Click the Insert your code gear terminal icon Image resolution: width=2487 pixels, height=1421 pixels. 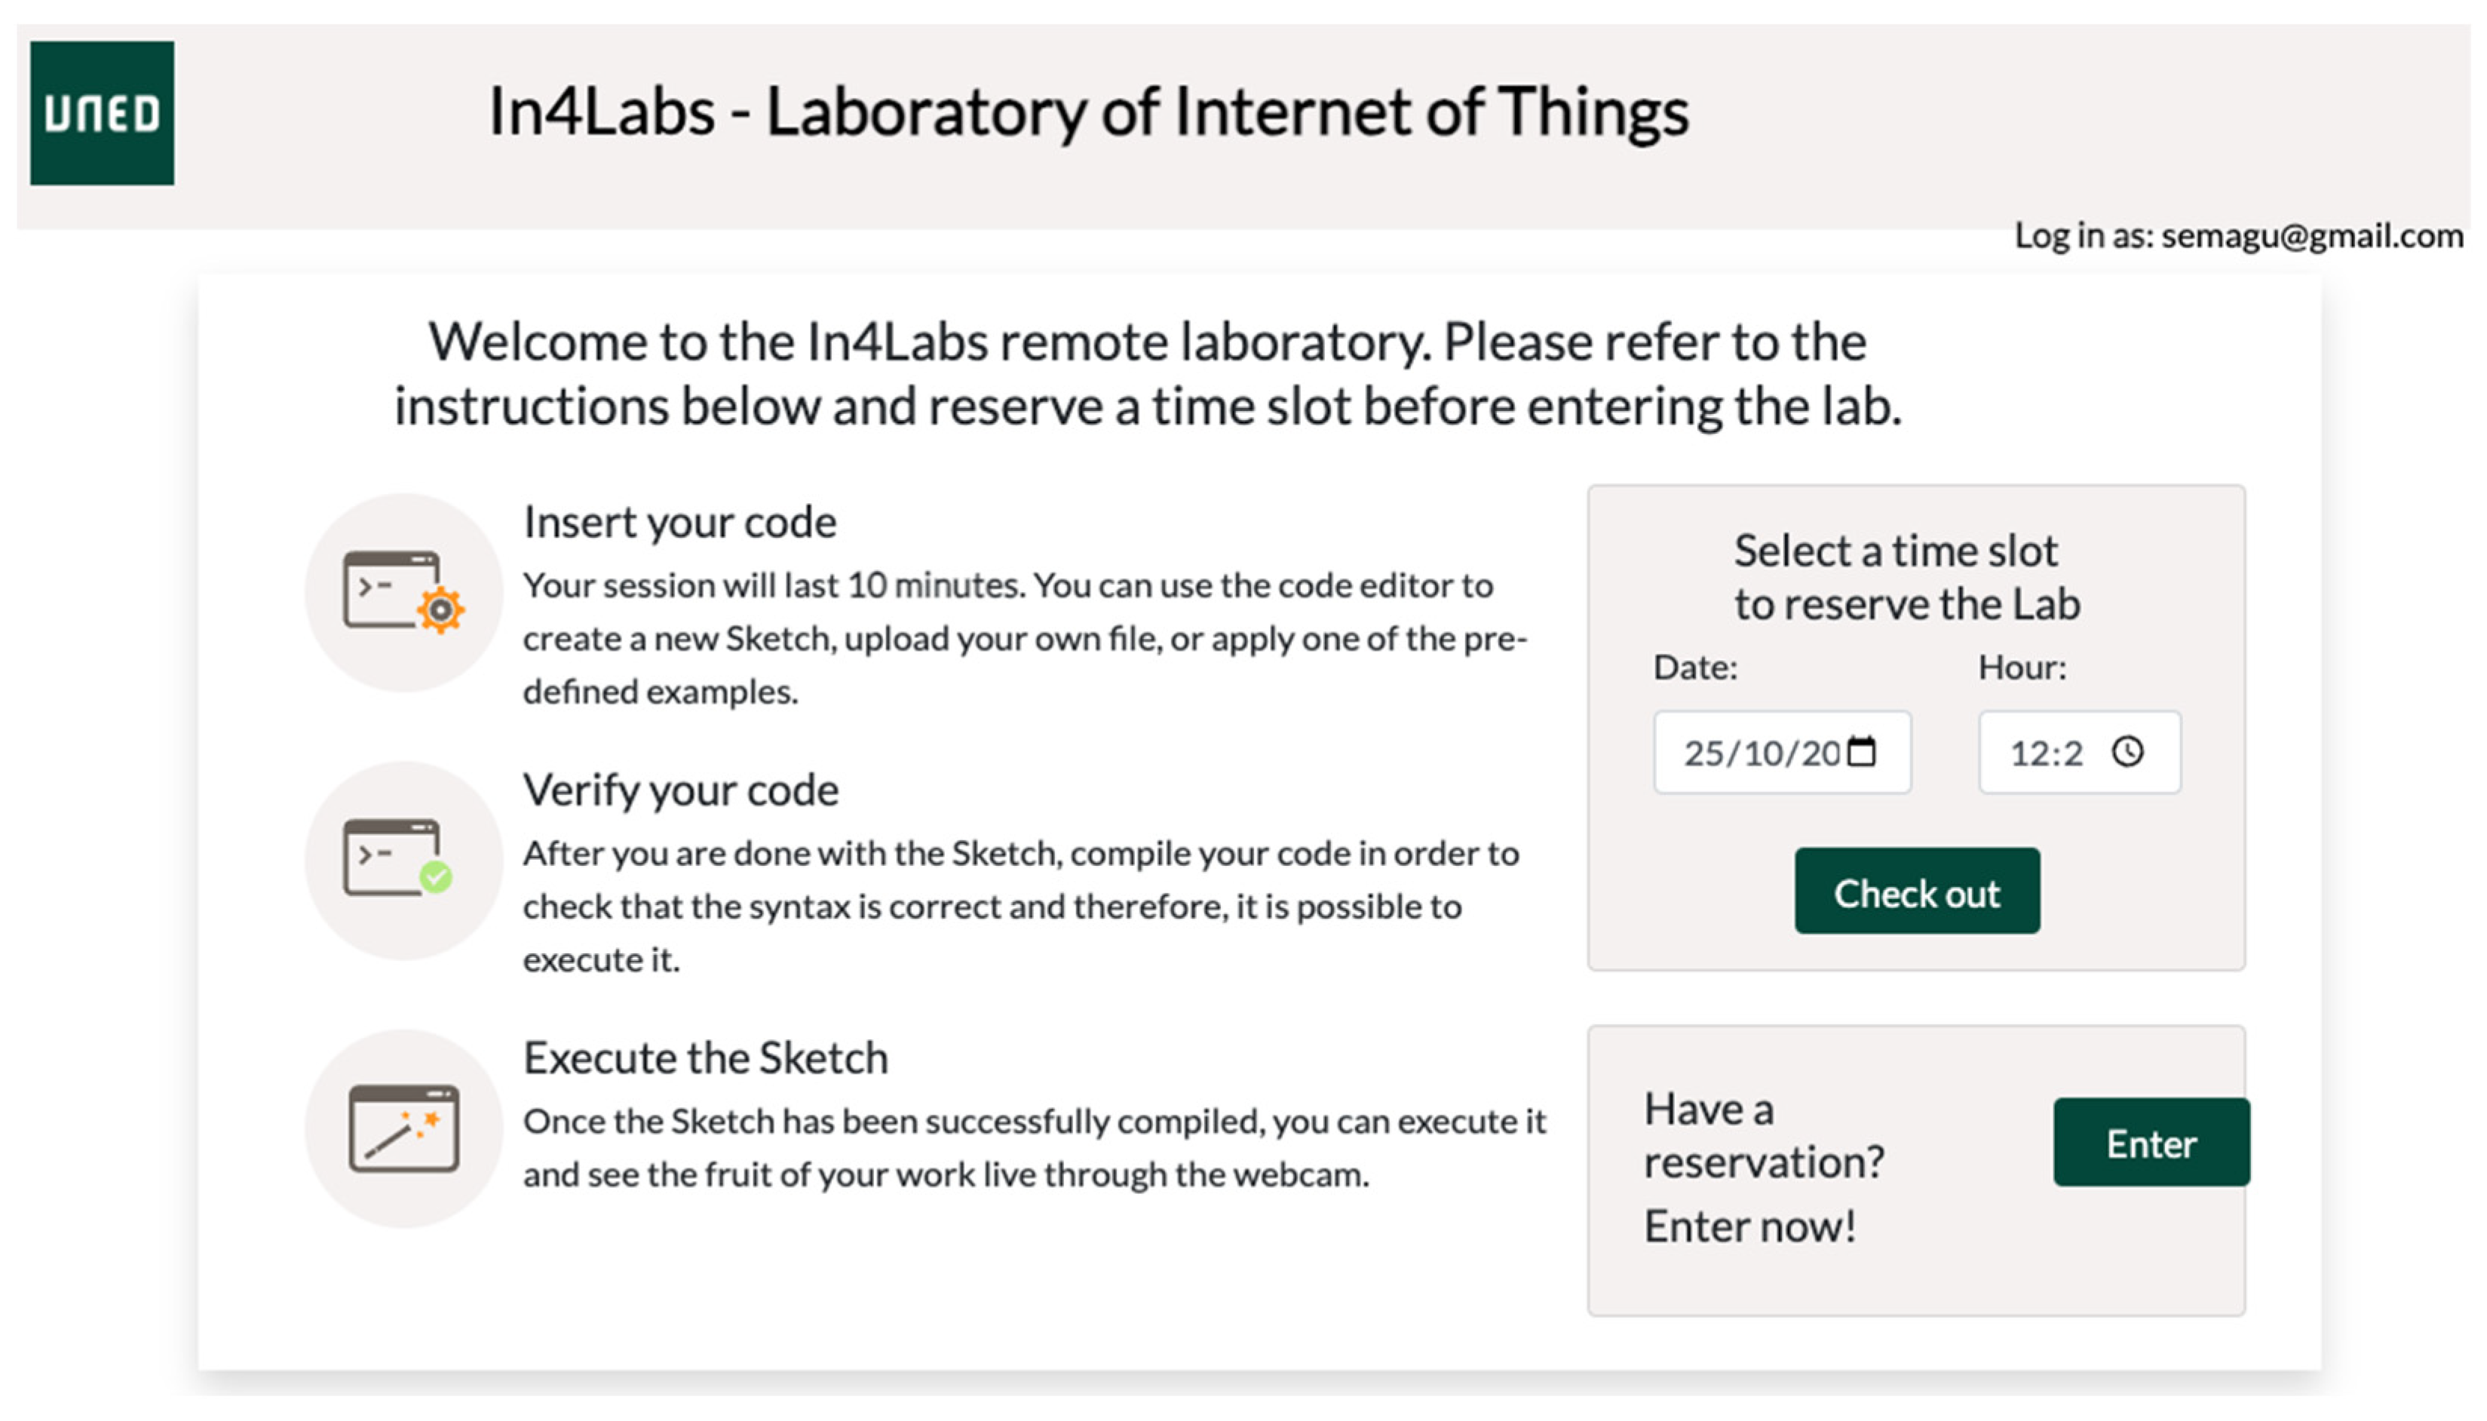point(403,592)
